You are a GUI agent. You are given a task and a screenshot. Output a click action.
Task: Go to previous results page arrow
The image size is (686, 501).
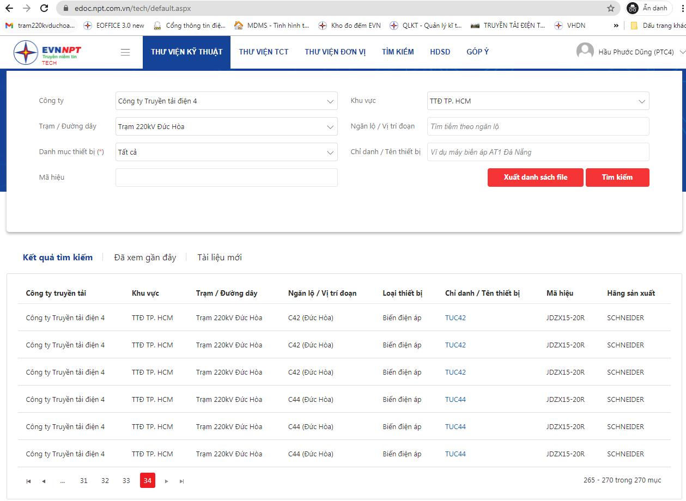(44, 481)
